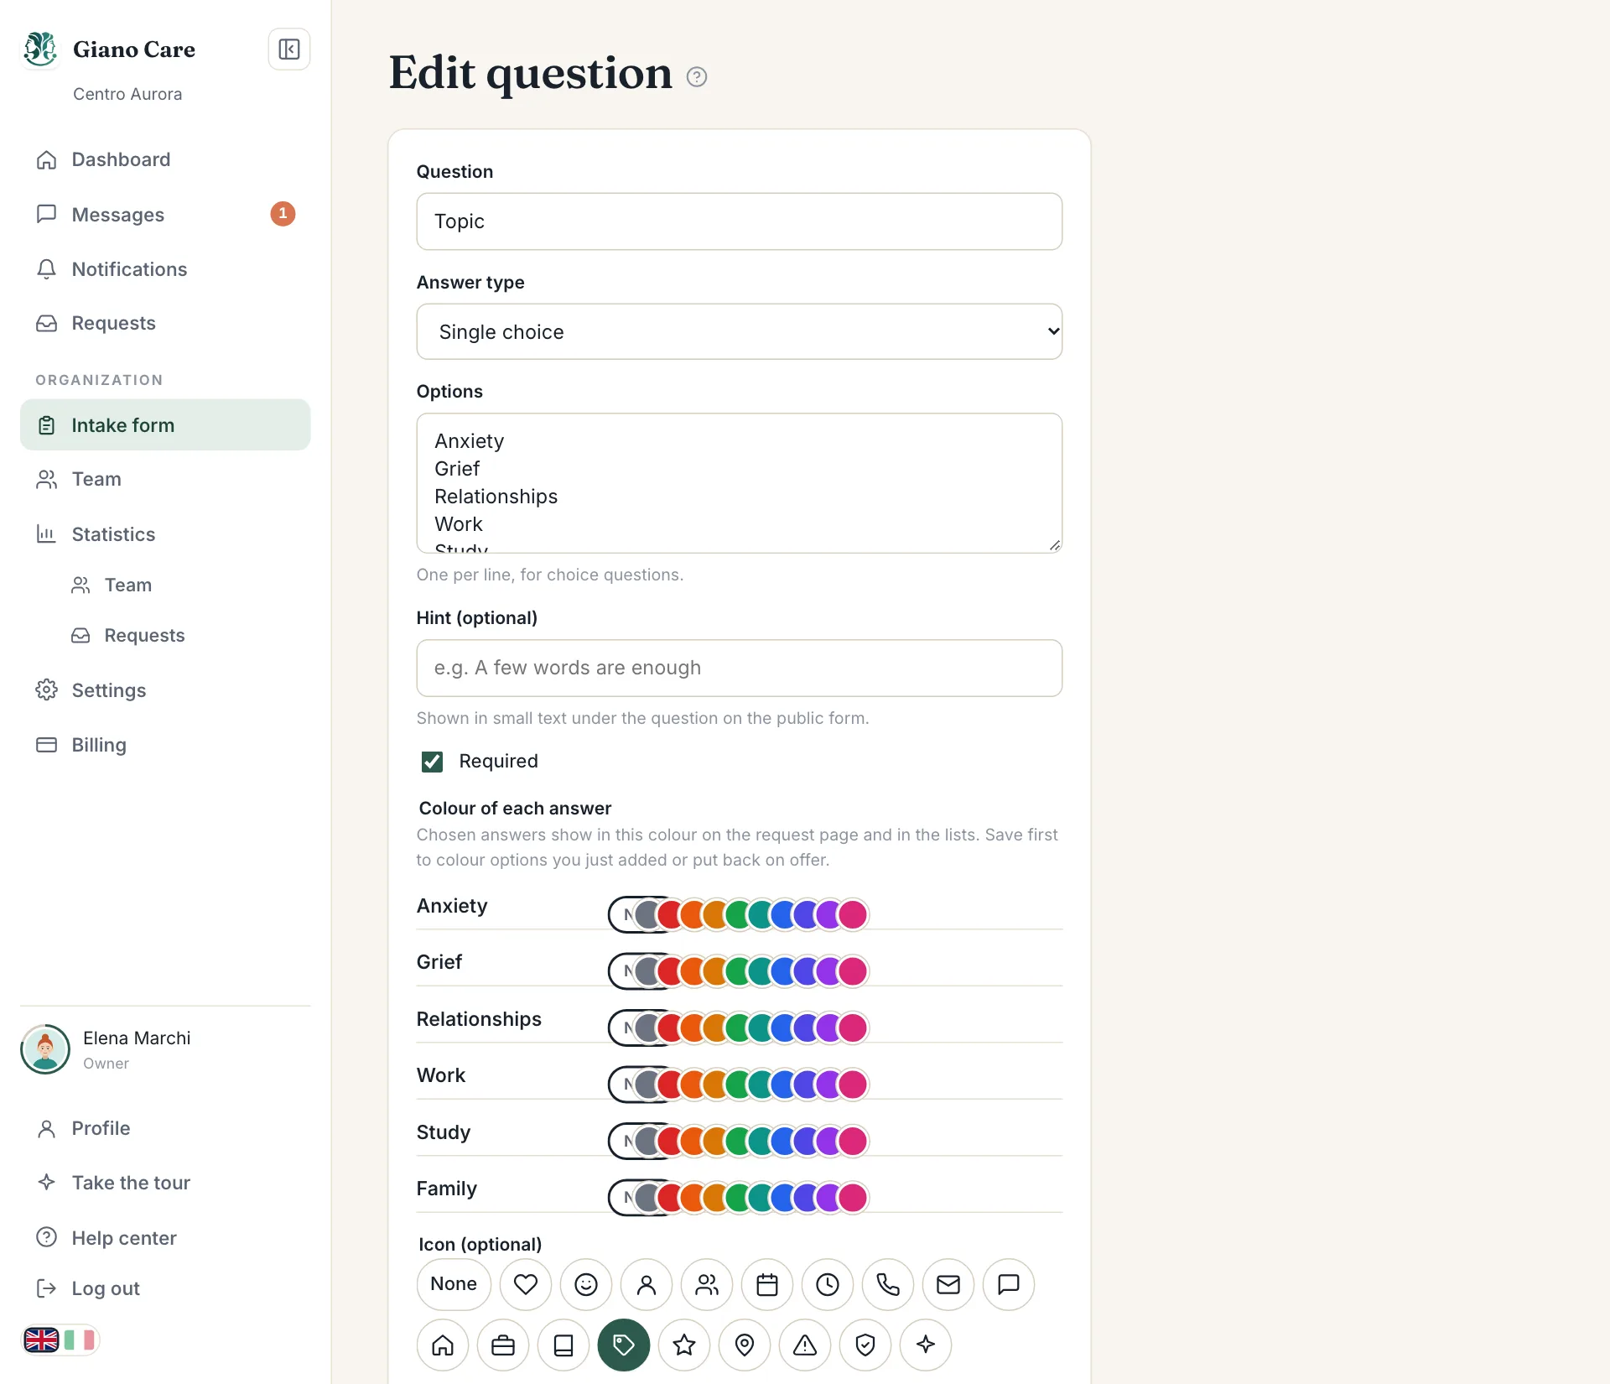
Task: Choose the smiley face icon
Action: [586, 1284]
